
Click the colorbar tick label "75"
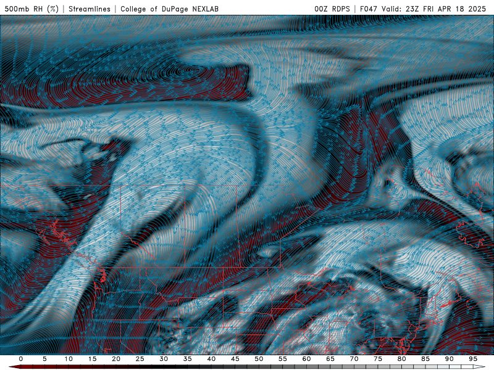(378, 359)
